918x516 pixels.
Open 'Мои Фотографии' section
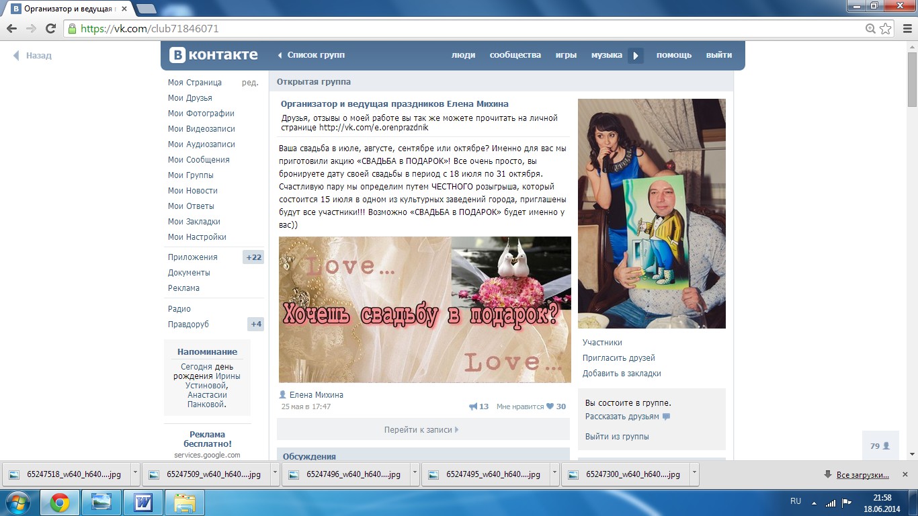[x=201, y=114]
